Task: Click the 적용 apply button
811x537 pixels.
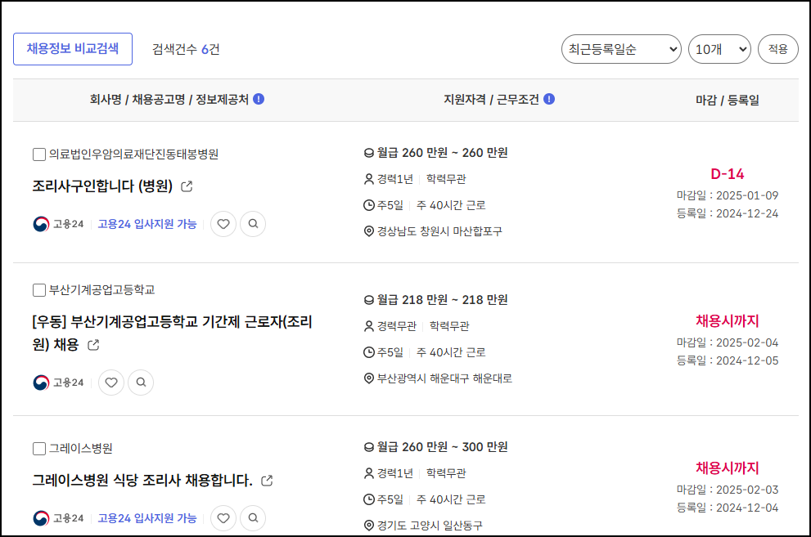Action: tap(777, 49)
